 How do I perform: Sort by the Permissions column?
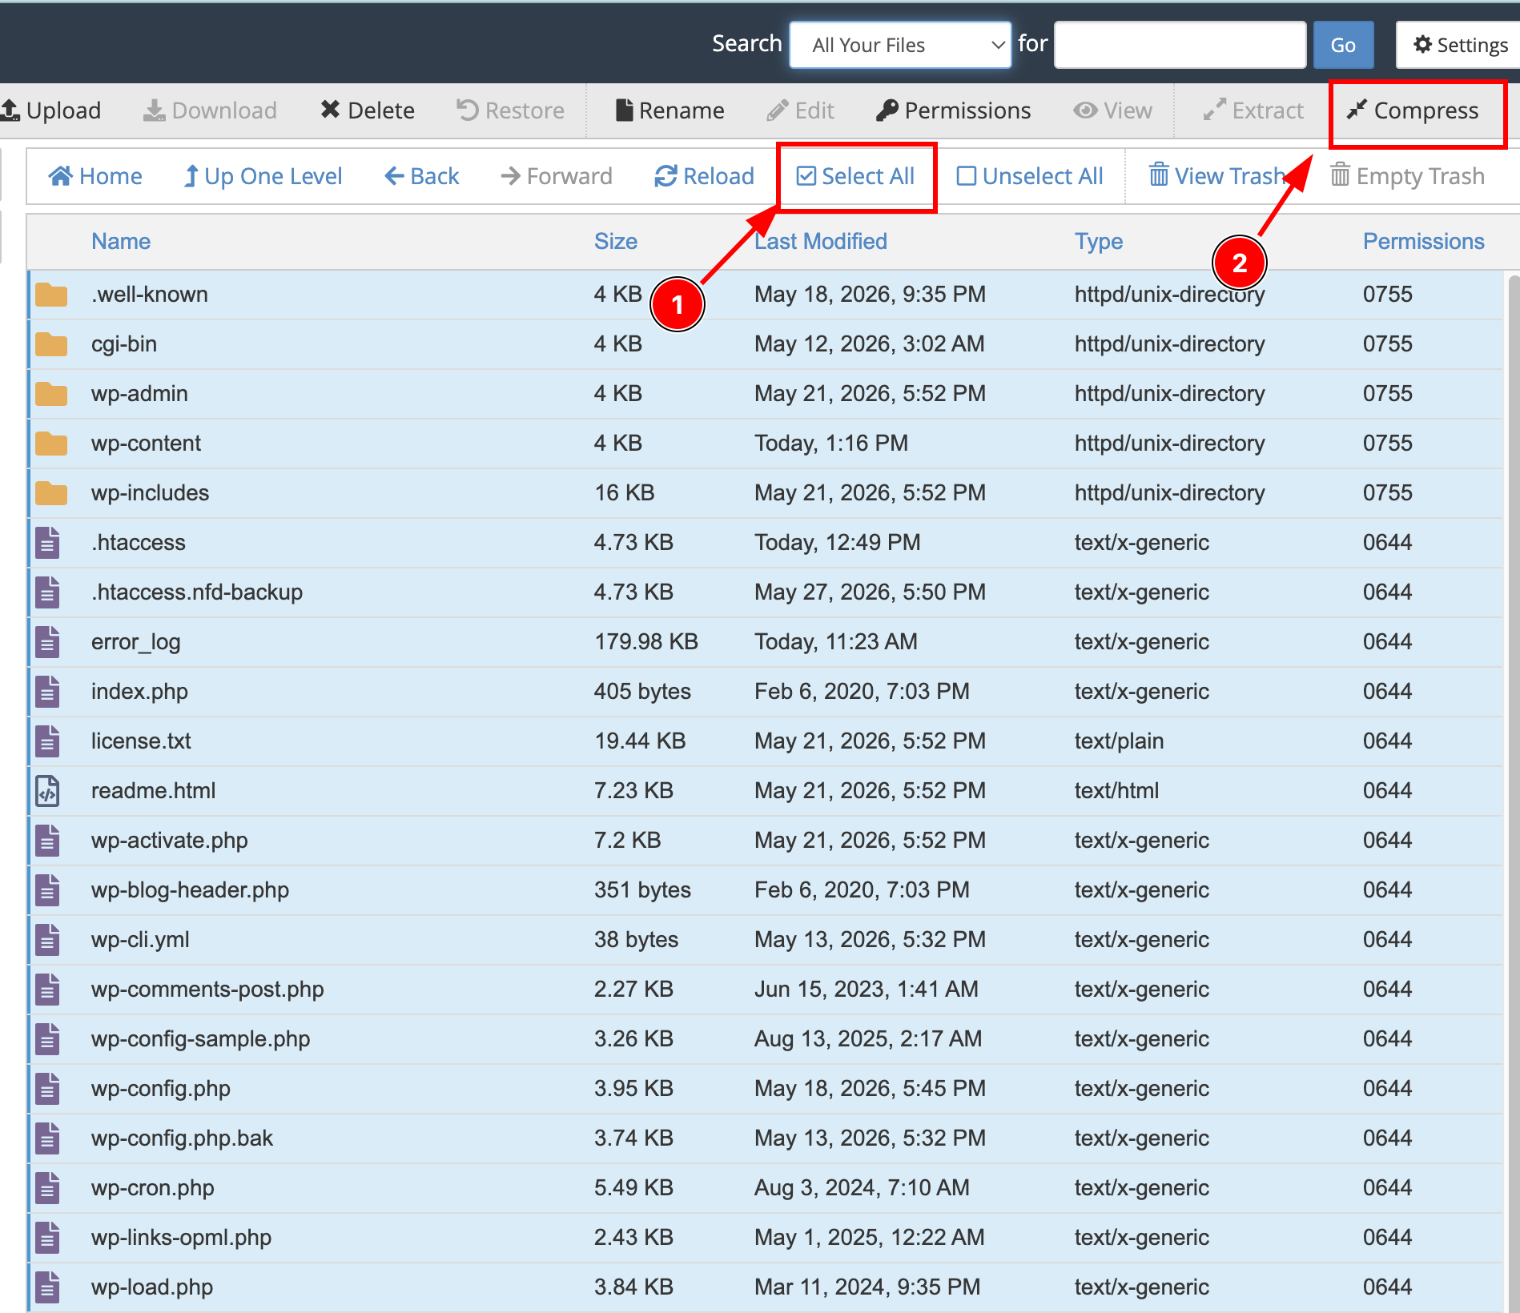(x=1424, y=242)
